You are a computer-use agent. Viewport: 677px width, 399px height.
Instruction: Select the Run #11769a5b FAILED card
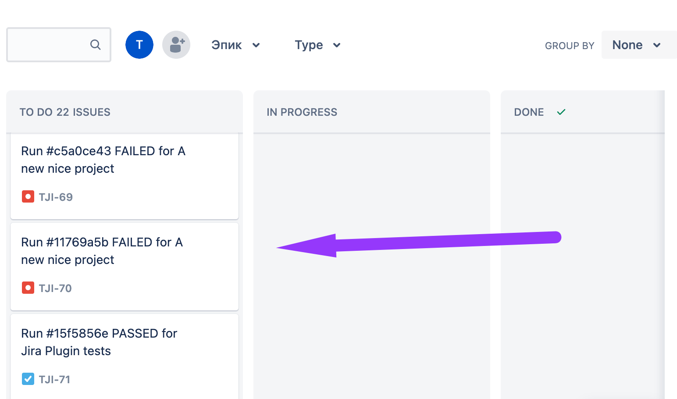[x=125, y=267]
